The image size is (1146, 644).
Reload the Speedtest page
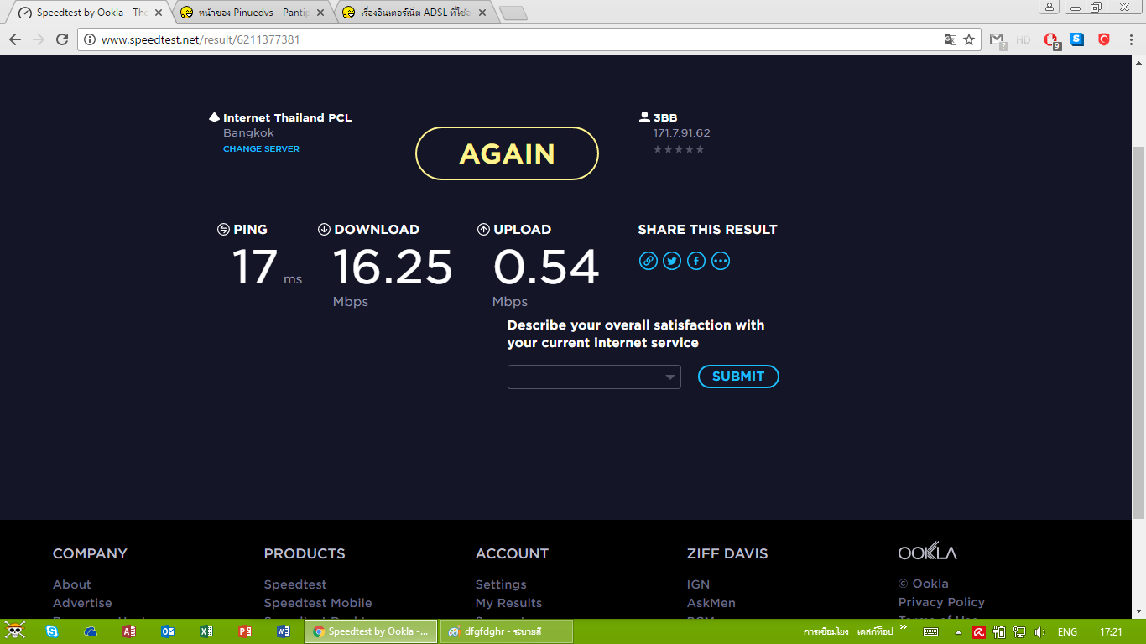coord(62,39)
